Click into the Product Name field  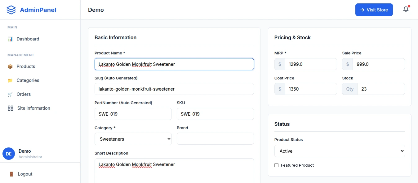click(174, 64)
